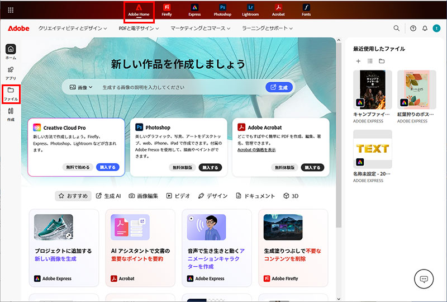Image resolution: width=447 pixels, height=302 pixels.
Task: Select the ビデオ category tab
Action: (x=178, y=196)
